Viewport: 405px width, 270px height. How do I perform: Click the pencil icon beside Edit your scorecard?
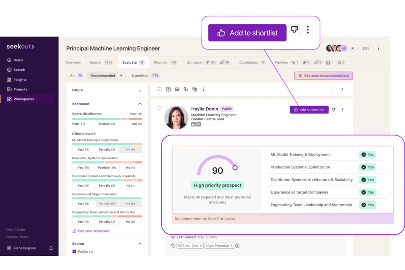pyautogui.click(x=74, y=231)
